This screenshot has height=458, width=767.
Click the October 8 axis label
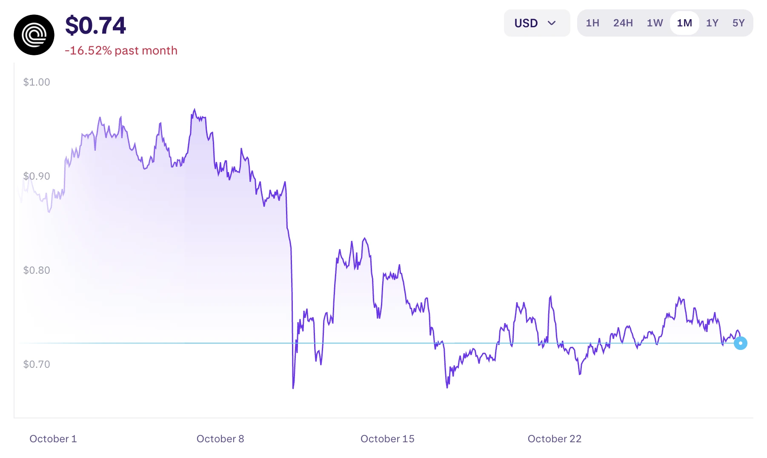(x=220, y=439)
